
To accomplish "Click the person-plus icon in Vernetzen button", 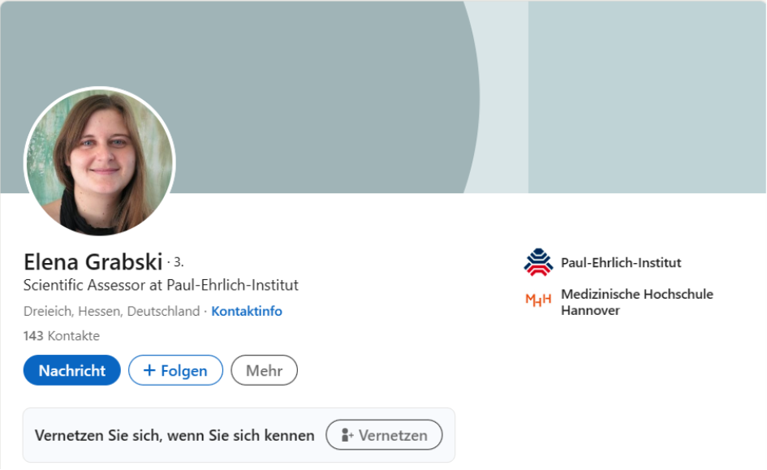I will coord(347,435).
